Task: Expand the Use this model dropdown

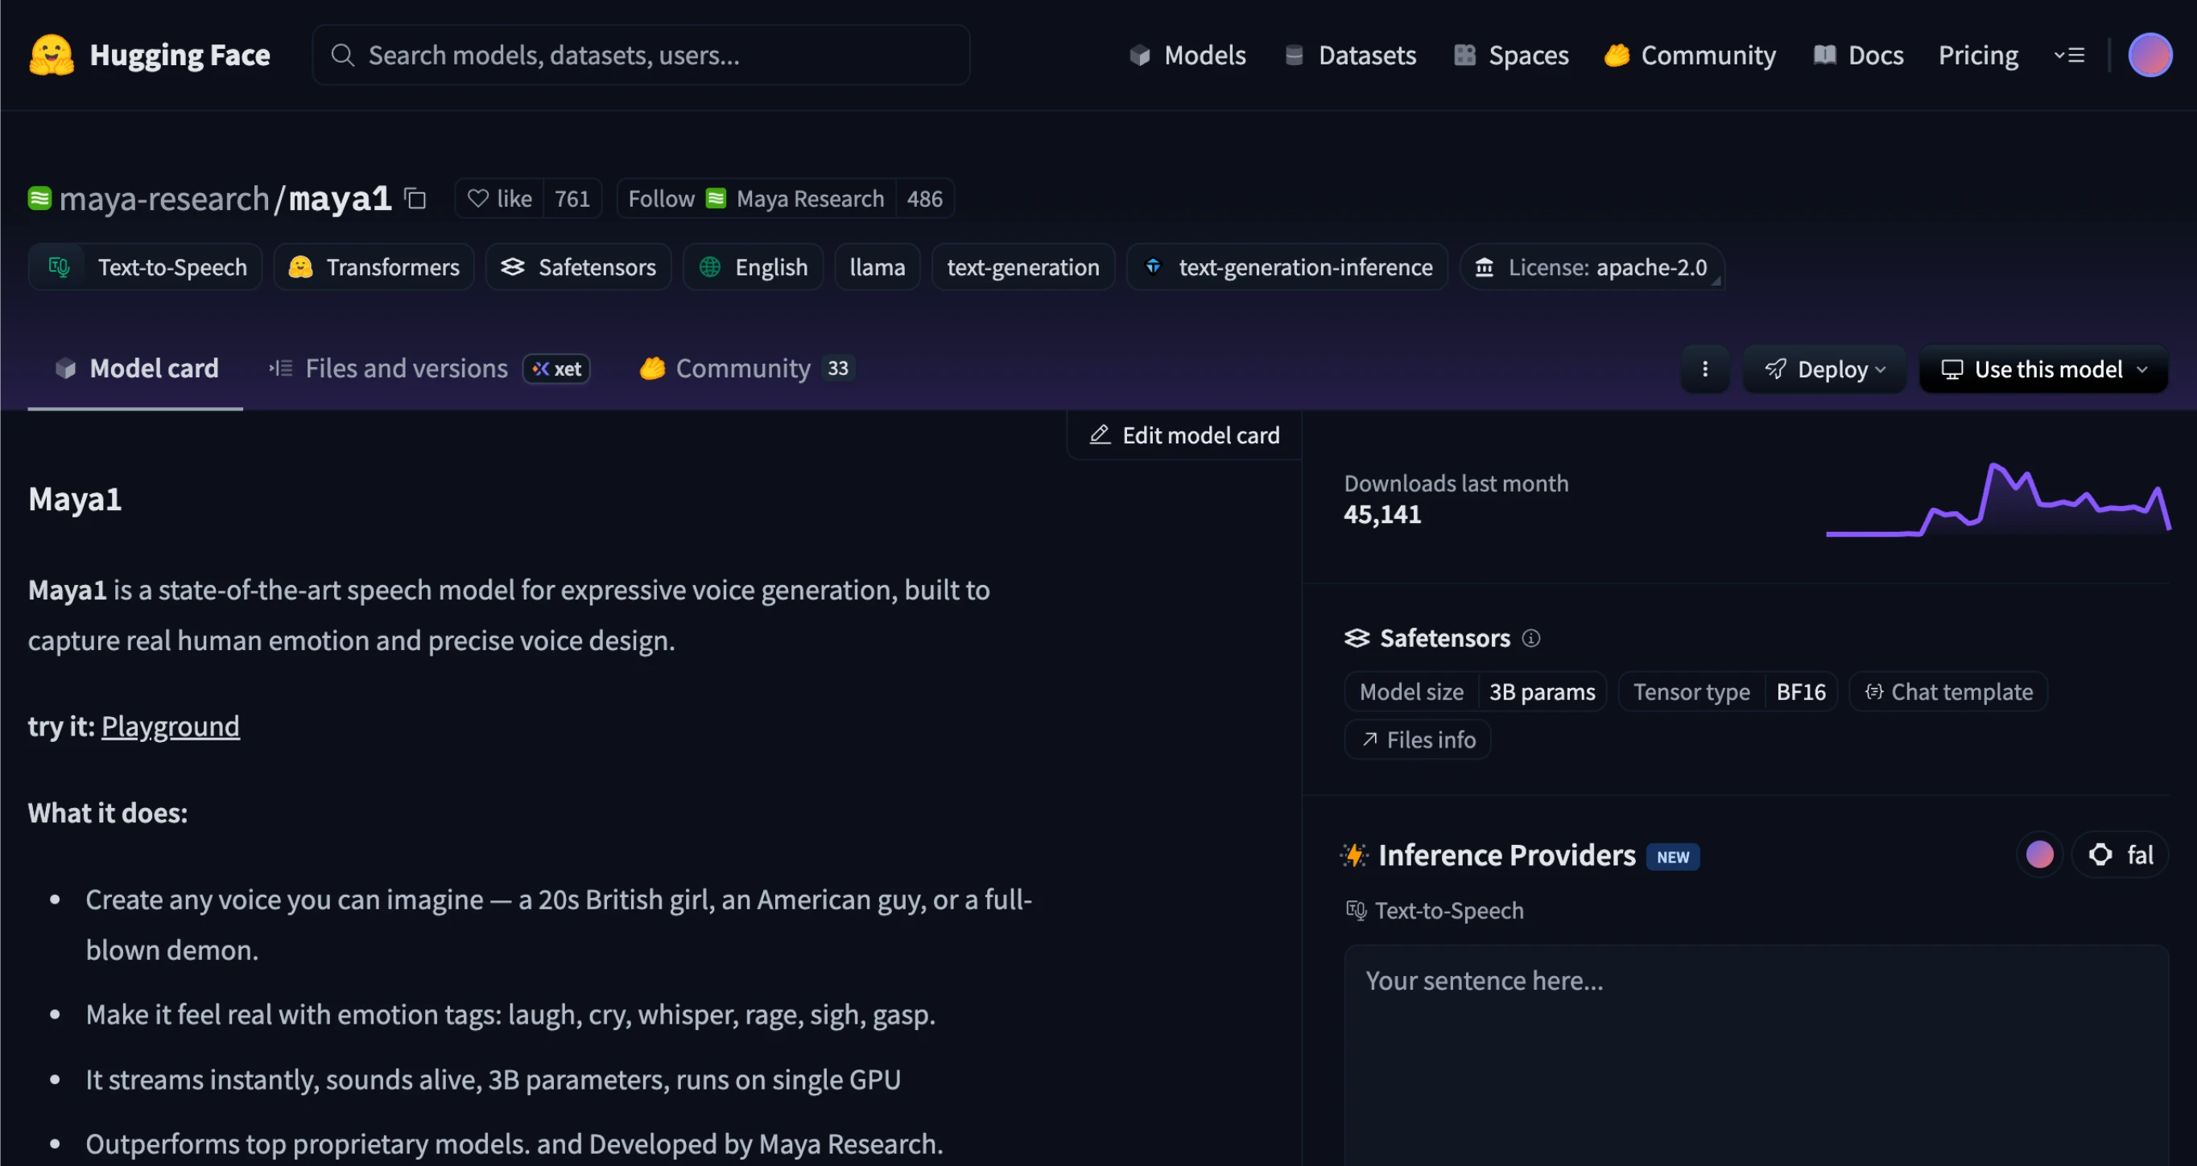Action: pos(2043,369)
